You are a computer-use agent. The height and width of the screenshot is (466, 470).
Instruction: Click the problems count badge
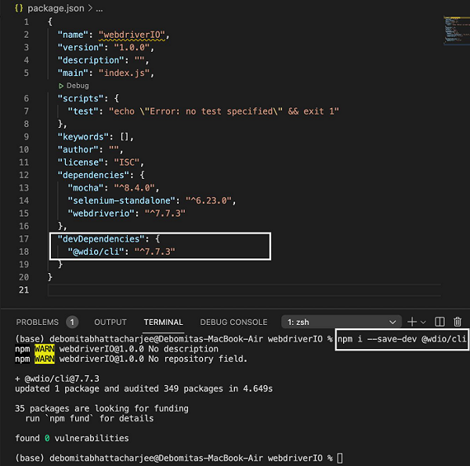click(x=72, y=322)
